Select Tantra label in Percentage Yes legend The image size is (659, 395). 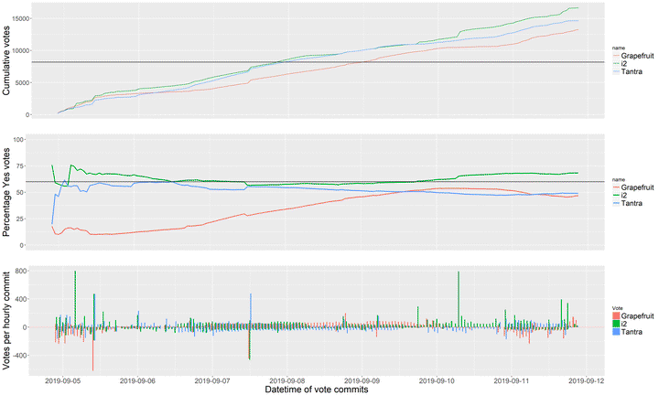click(x=632, y=203)
